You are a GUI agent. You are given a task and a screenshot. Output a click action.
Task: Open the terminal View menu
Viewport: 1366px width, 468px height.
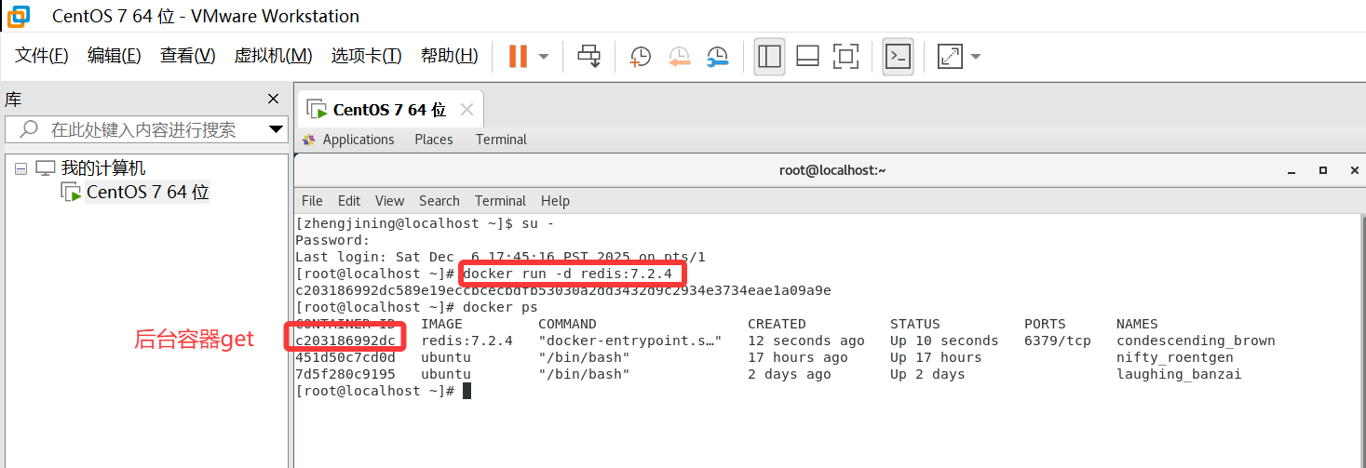click(x=389, y=201)
